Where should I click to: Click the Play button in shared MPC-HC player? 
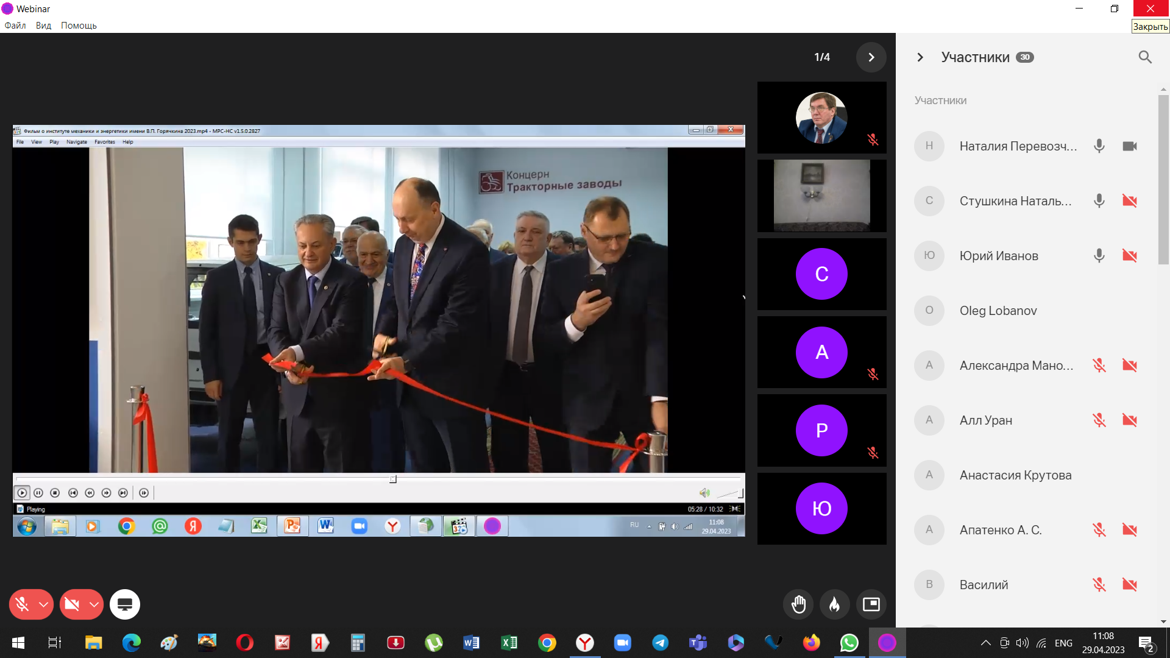22,492
